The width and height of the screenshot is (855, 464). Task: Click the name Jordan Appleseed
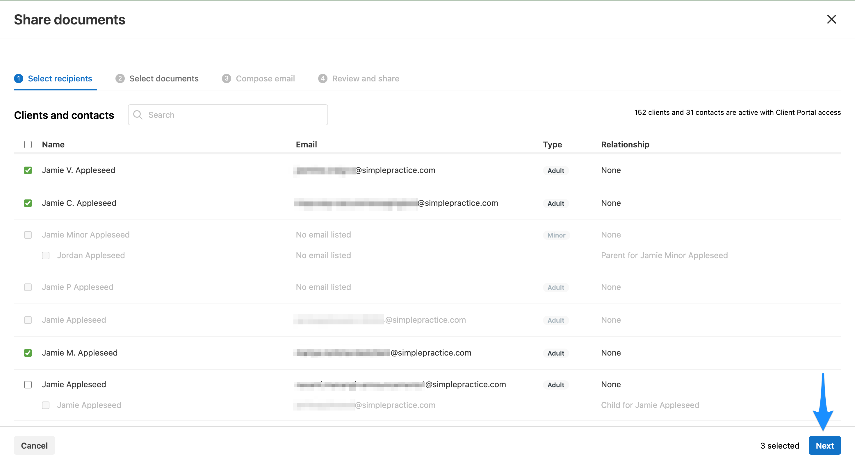click(x=91, y=255)
